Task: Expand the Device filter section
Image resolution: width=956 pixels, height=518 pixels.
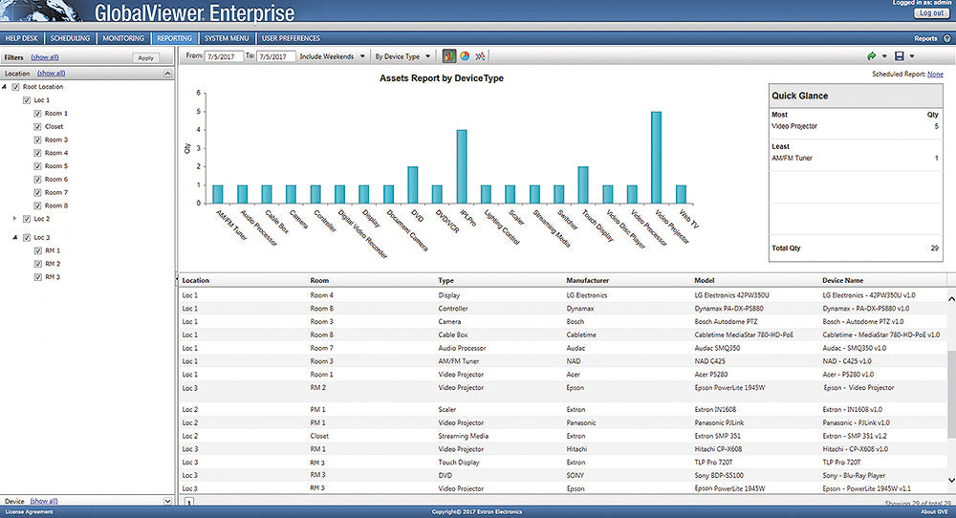Action: 167,501
